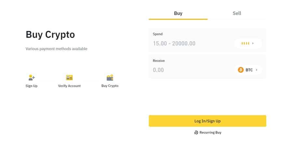
Task: Open the BTC coin selector
Action: pos(248,70)
